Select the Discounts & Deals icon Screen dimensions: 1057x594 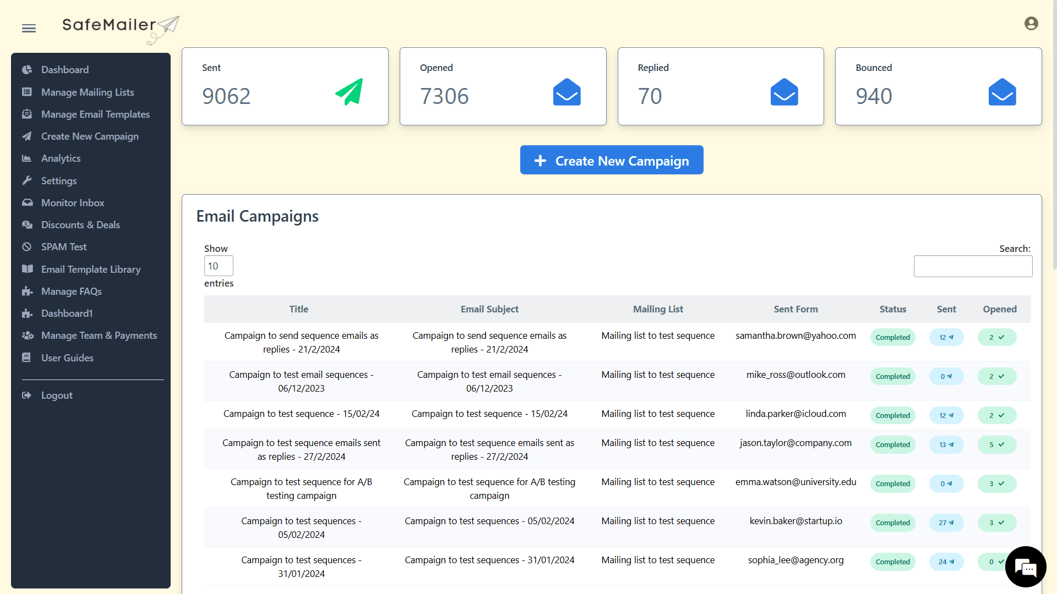pyautogui.click(x=28, y=224)
